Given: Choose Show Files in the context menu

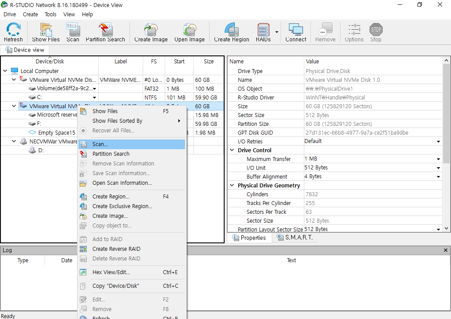Looking at the screenshot, I should click(132, 111).
